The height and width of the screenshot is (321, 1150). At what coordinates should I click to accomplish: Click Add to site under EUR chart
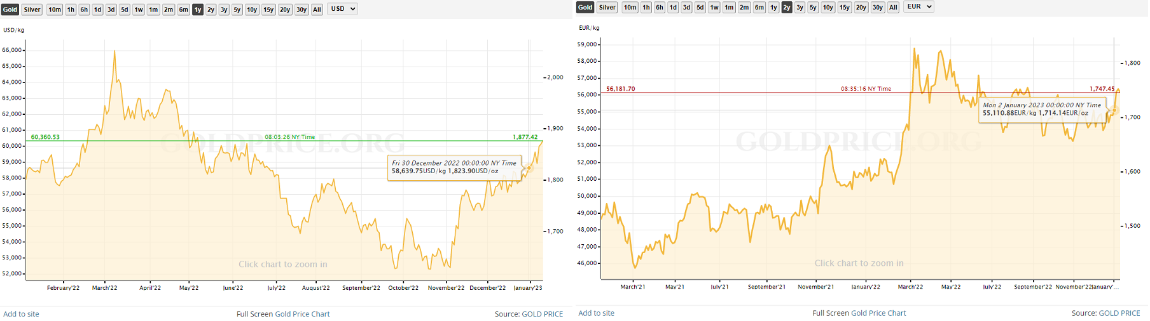(596, 313)
